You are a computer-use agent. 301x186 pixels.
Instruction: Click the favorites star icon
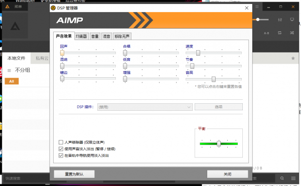click(x=293, y=58)
